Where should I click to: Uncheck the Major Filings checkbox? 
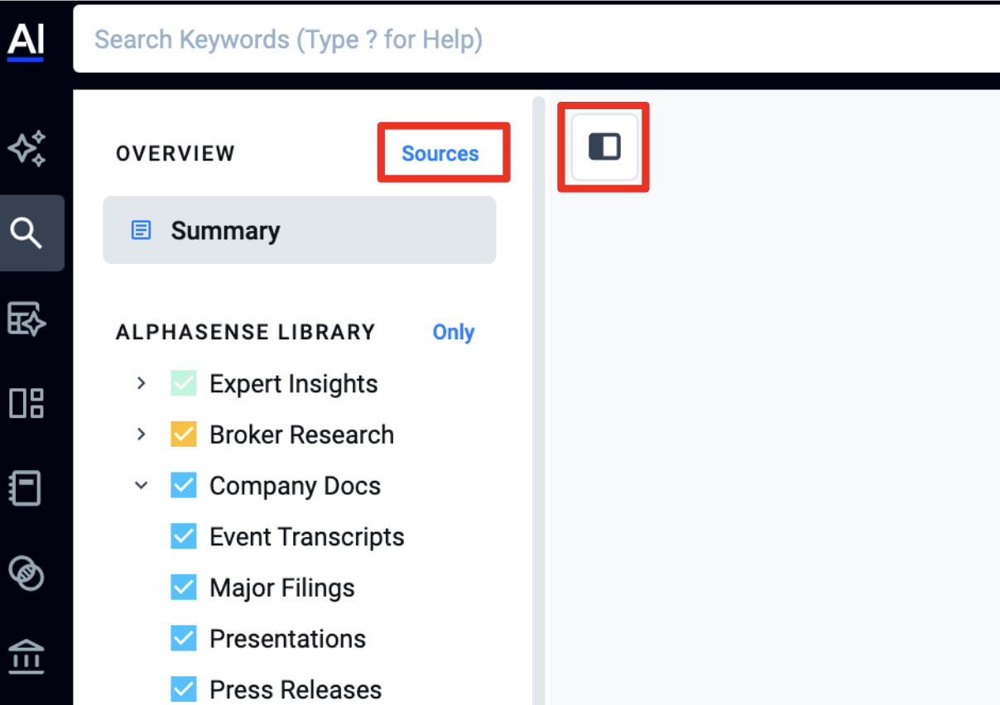point(184,588)
